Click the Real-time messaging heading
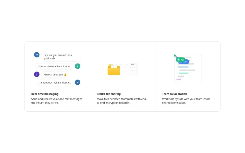 pos(45,94)
